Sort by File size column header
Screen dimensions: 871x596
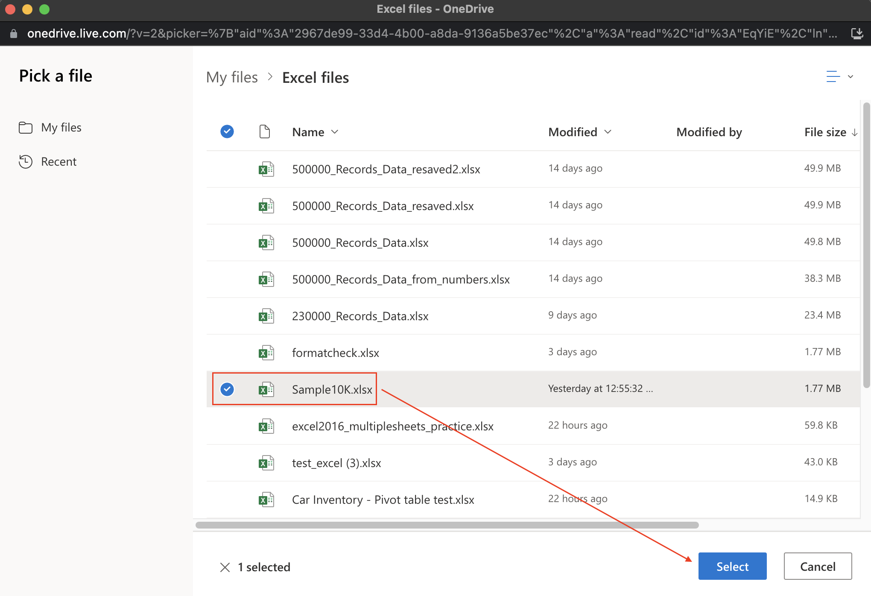(831, 132)
